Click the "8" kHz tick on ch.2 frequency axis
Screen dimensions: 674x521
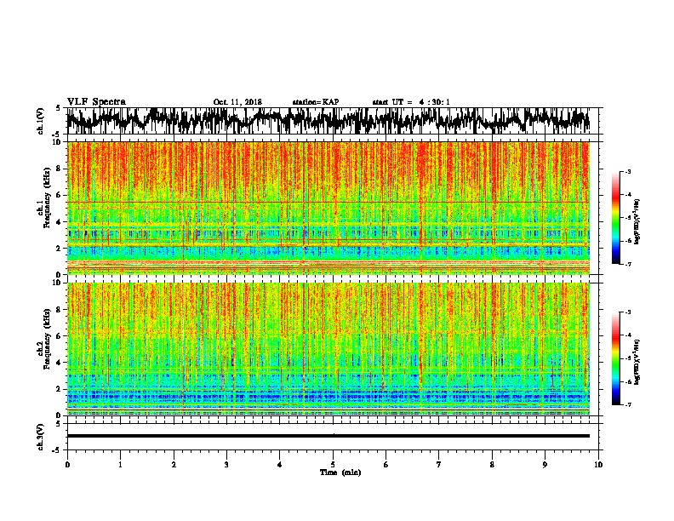click(60, 310)
